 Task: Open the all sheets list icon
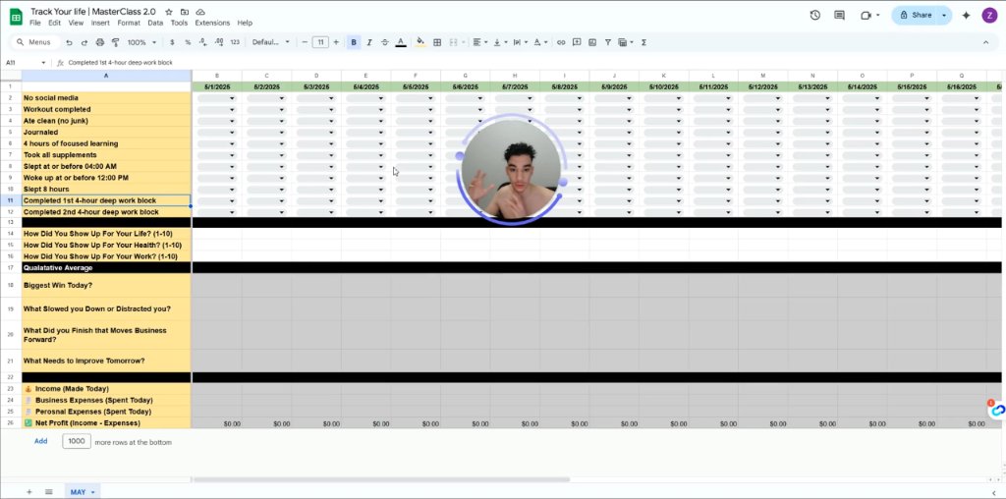point(49,492)
